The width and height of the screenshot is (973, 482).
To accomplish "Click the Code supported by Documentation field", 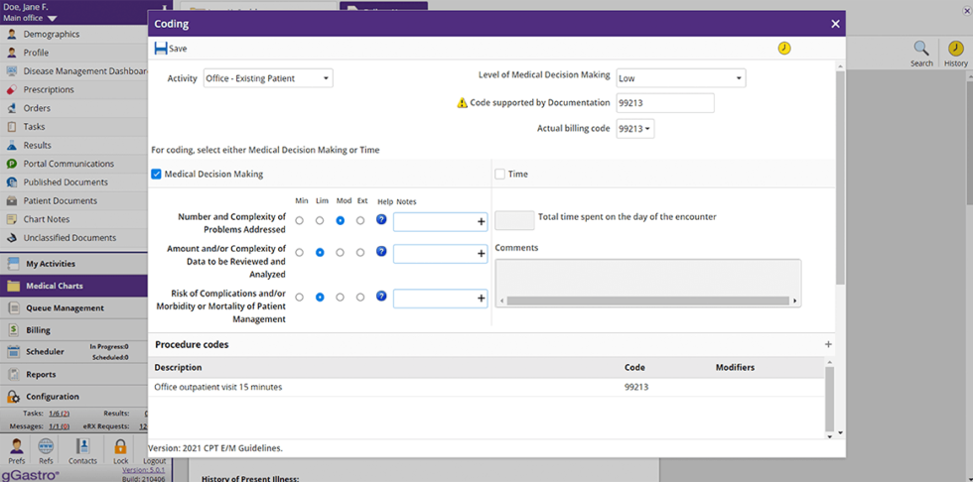I will 664,103.
